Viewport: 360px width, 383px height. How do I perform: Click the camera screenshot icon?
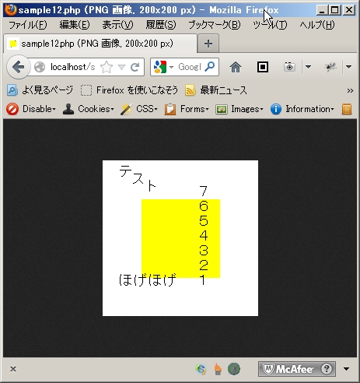[289, 67]
